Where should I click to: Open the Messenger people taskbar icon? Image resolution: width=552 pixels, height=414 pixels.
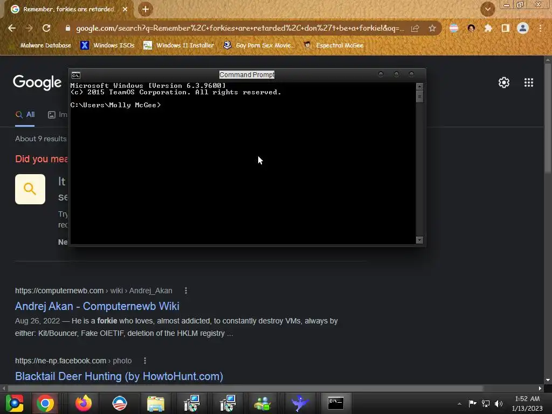point(263,403)
